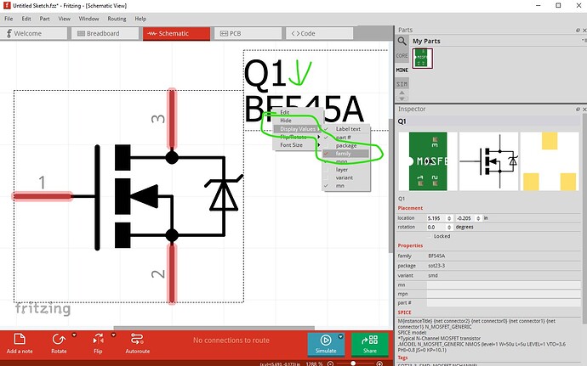Adjust location X value stepper

tap(449, 218)
